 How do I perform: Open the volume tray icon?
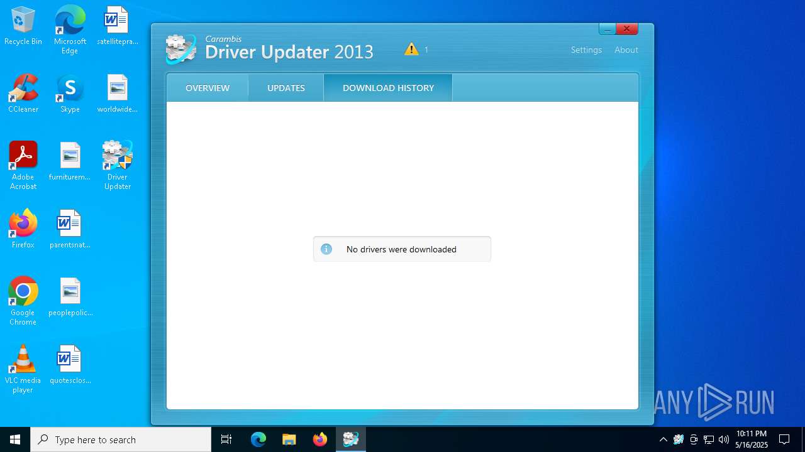click(x=724, y=439)
